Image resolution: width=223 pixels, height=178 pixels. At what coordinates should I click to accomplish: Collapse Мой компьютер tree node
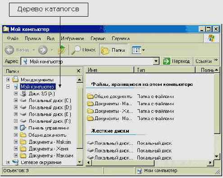click(8, 87)
